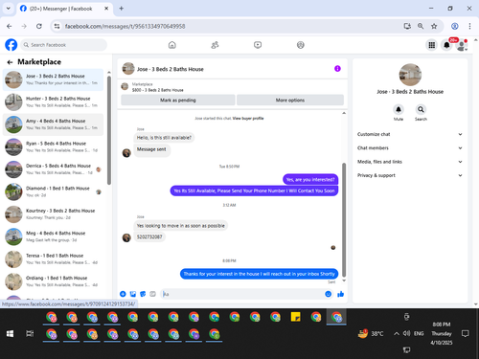Open the volume control in system tray
The image size is (479, 359).
[x=406, y=333]
